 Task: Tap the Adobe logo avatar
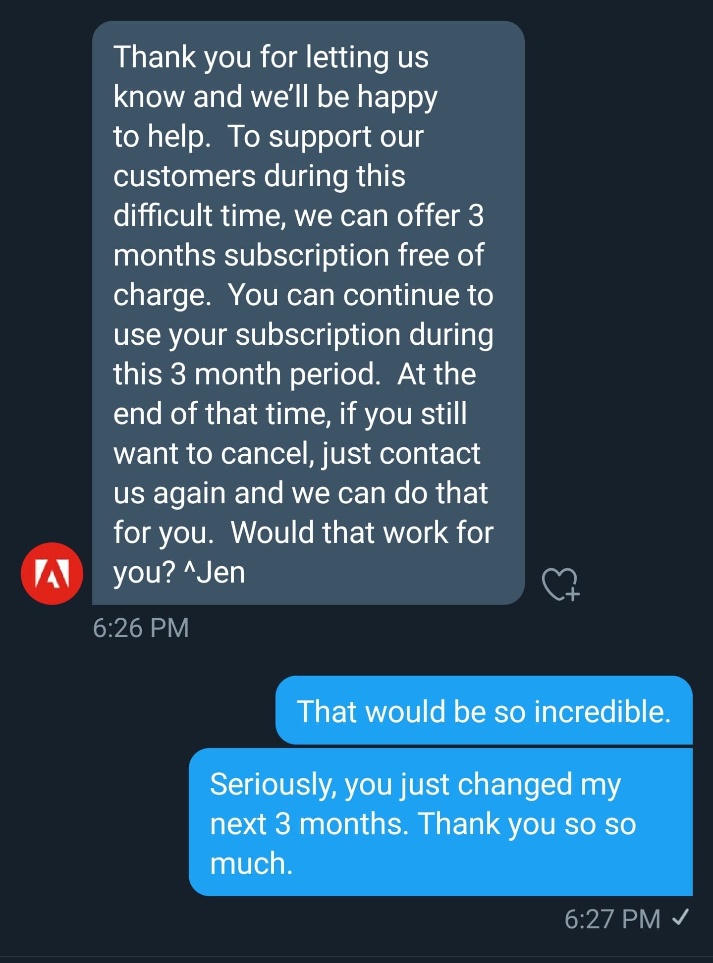click(52, 574)
